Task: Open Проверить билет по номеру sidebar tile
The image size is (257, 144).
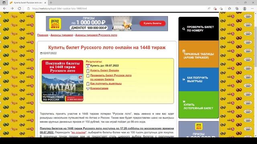Action: pos(198,28)
